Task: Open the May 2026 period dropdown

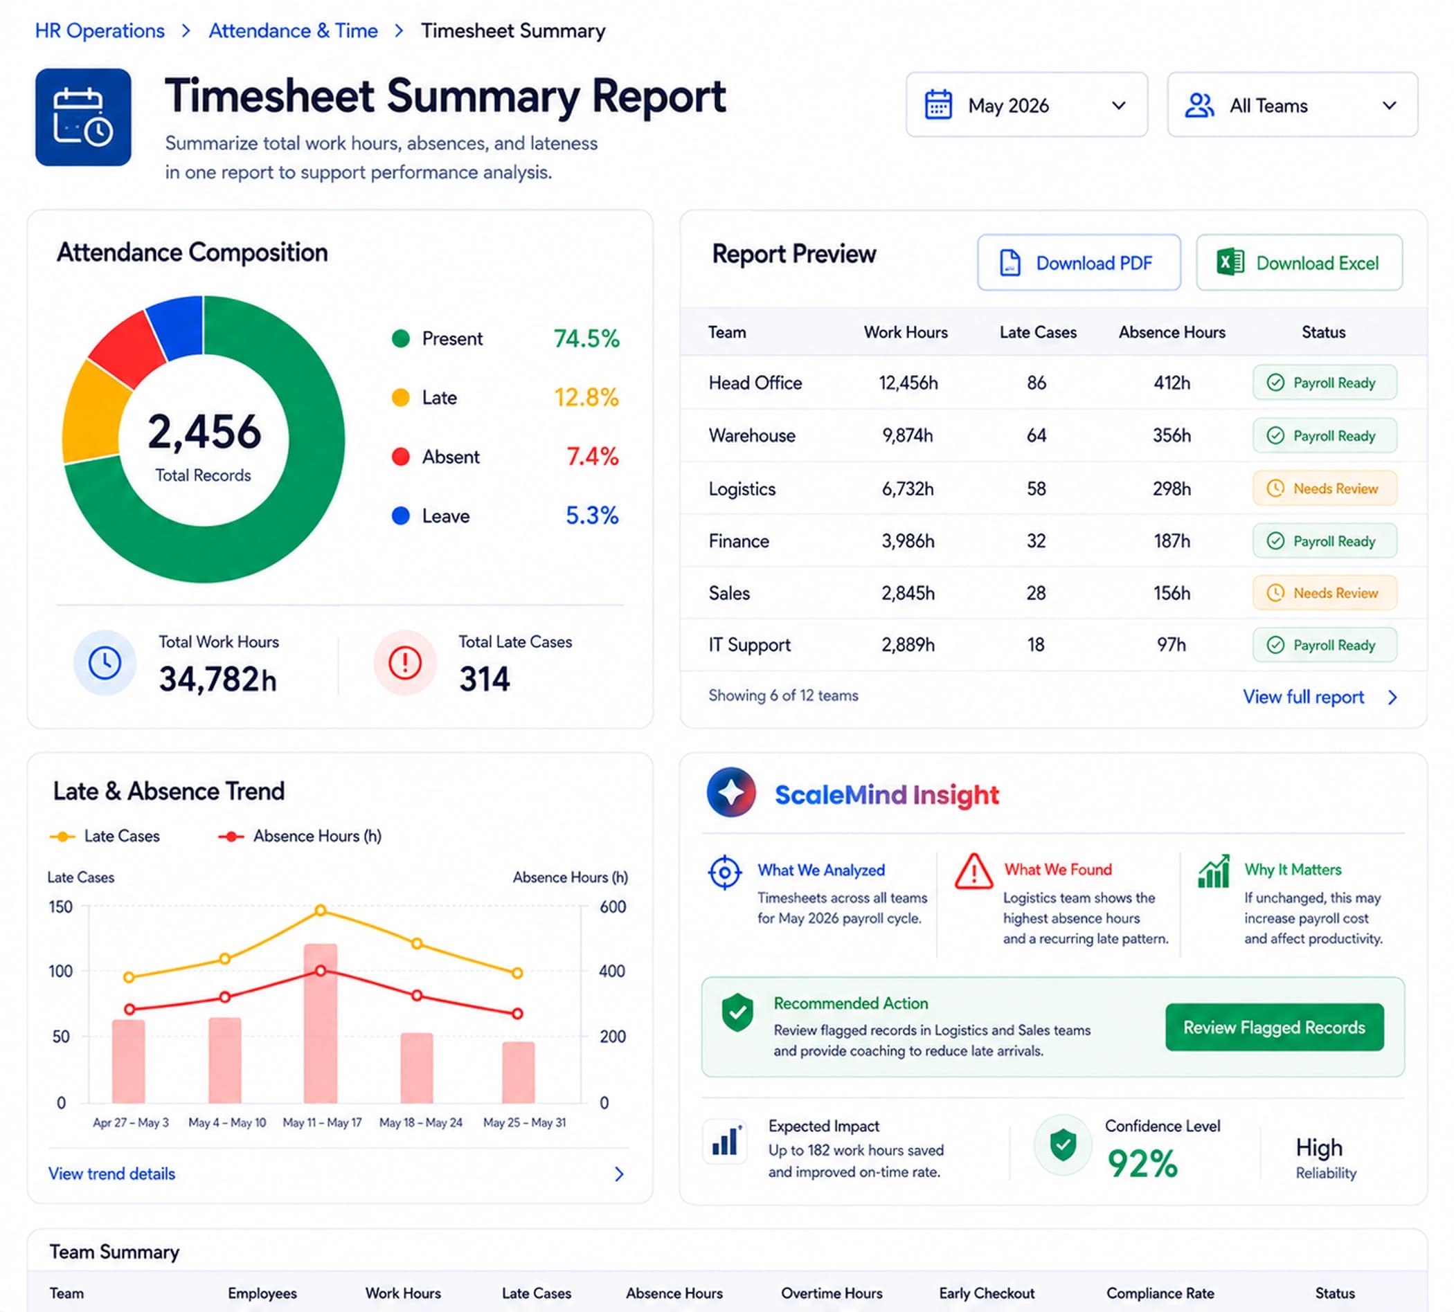Action: coord(1026,105)
